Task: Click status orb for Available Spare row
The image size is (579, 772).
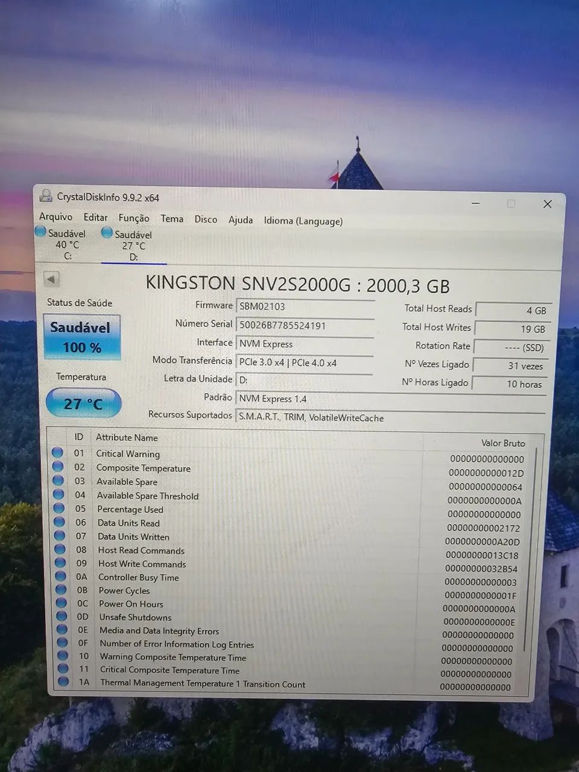Action: (x=58, y=480)
